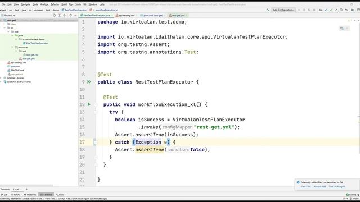Collapse the test folder in tree
The width and height of the screenshot is (360, 202).
[x=8, y=31]
